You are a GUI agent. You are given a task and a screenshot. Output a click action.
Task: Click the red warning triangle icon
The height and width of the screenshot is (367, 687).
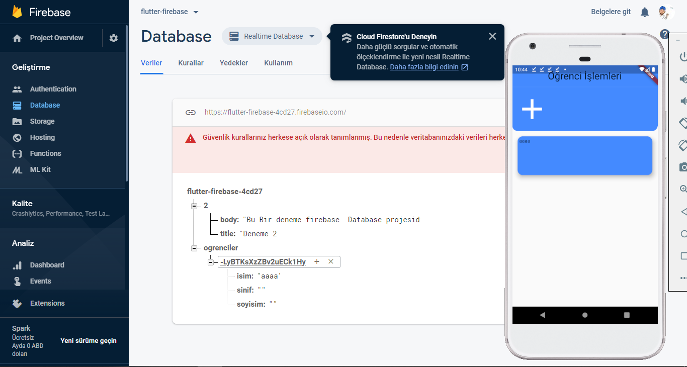pos(191,138)
